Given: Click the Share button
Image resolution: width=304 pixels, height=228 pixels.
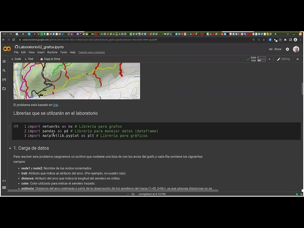Looking at the screenshot, I should click(275, 49).
